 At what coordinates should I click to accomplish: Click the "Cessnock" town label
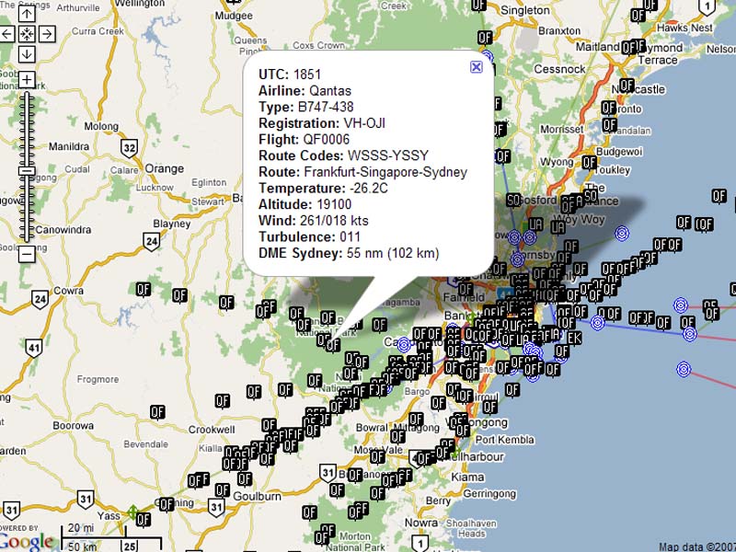(x=559, y=69)
